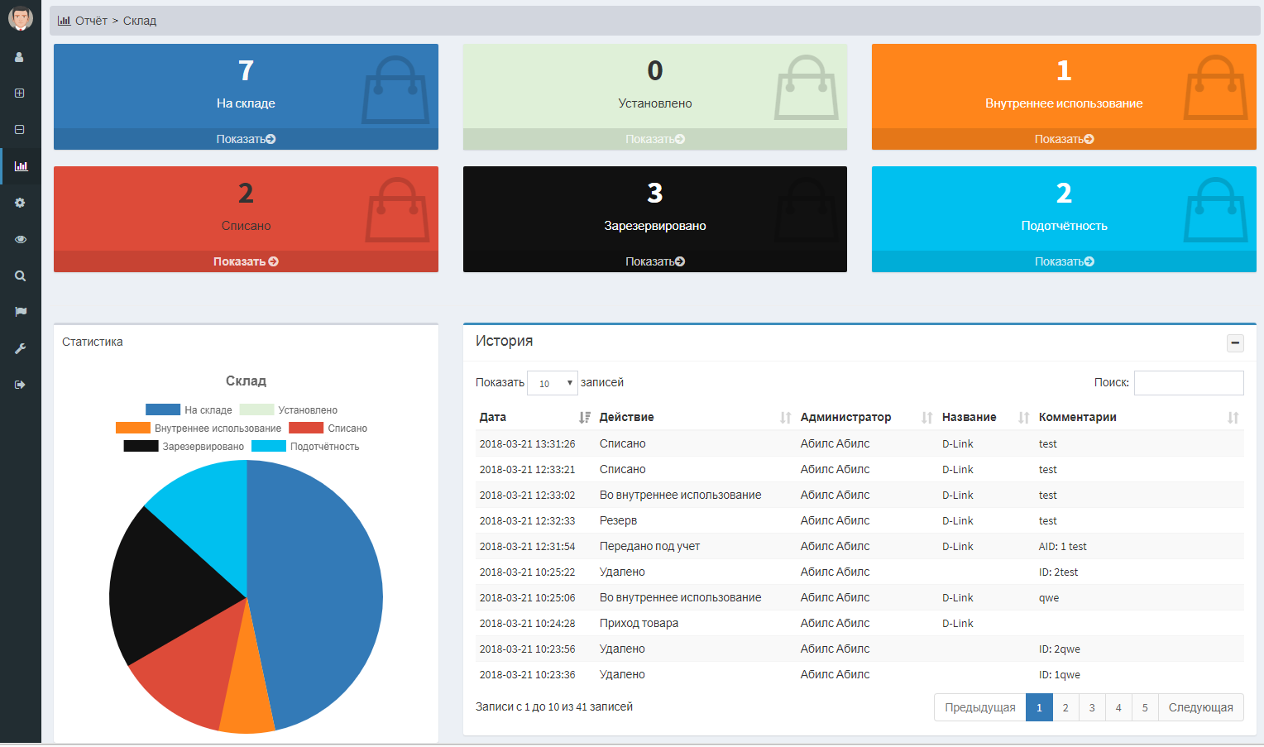Open the flag icon in sidebar

click(x=20, y=312)
